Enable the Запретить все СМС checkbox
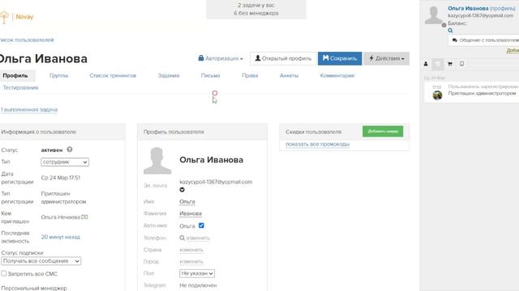 point(3,273)
